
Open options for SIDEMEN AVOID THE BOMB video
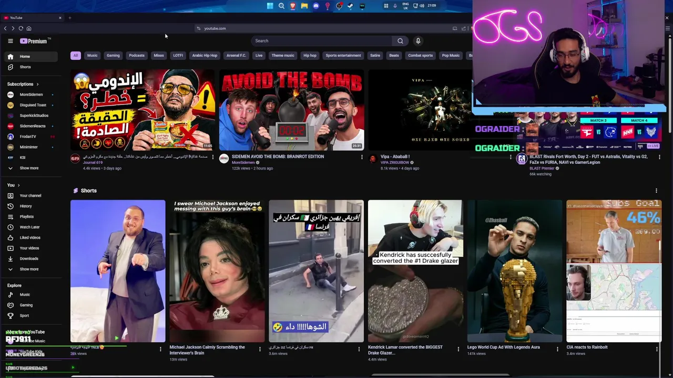point(362,157)
